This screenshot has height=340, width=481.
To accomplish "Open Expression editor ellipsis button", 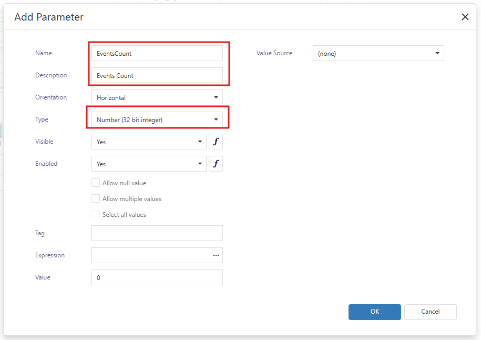I will pyautogui.click(x=216, y=255).
